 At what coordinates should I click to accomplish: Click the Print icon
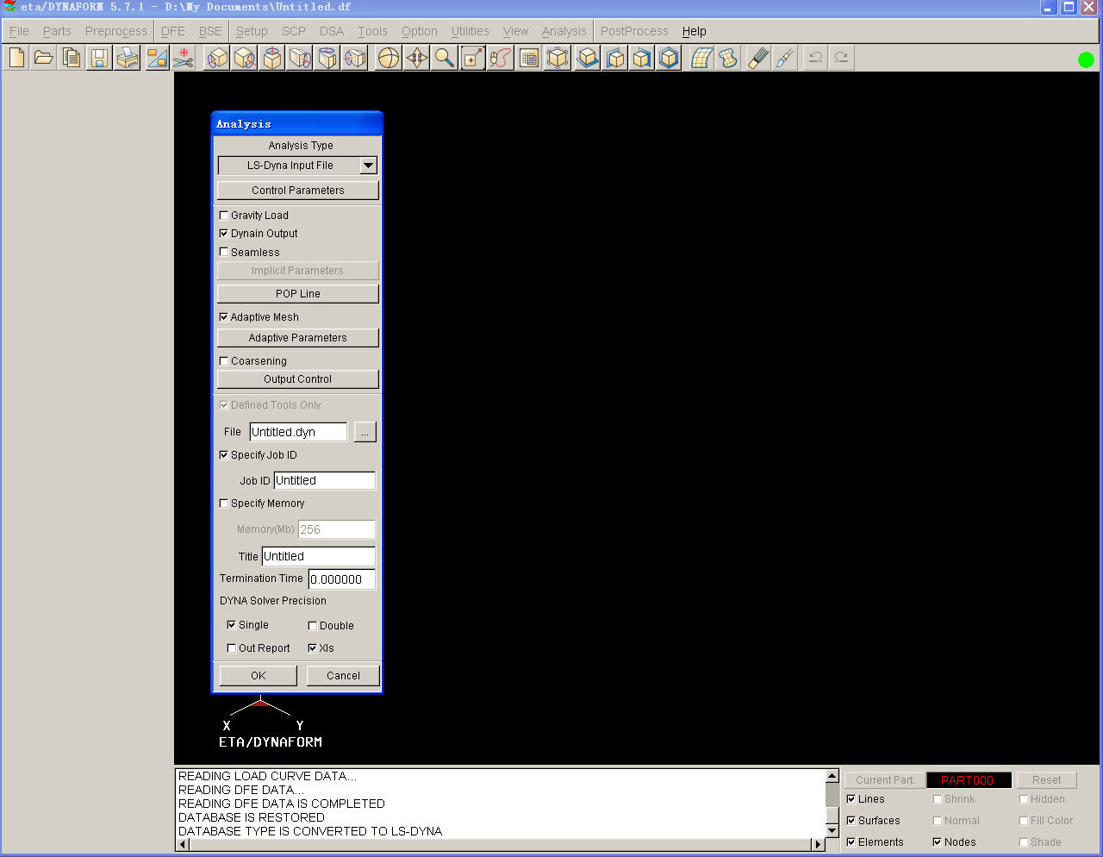point(128,58)
